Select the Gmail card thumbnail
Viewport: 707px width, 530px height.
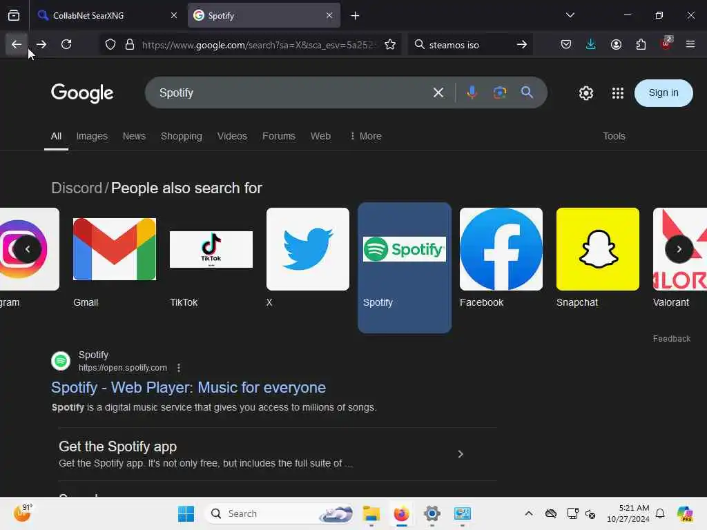[x=115, y=249]
